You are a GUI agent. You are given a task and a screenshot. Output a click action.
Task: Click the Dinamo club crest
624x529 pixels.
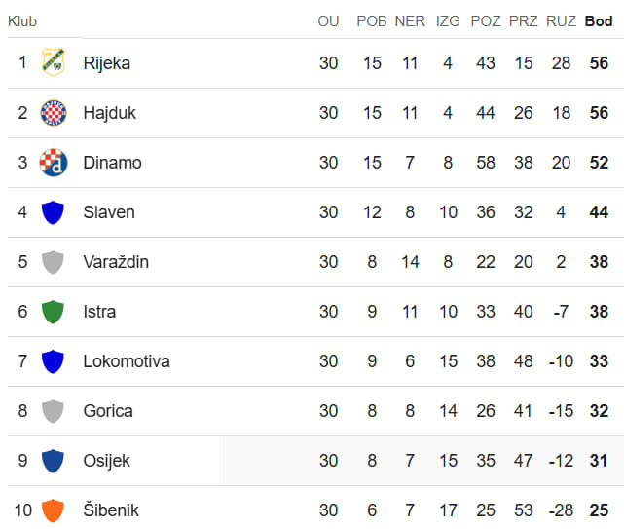(x=54, y=163)
